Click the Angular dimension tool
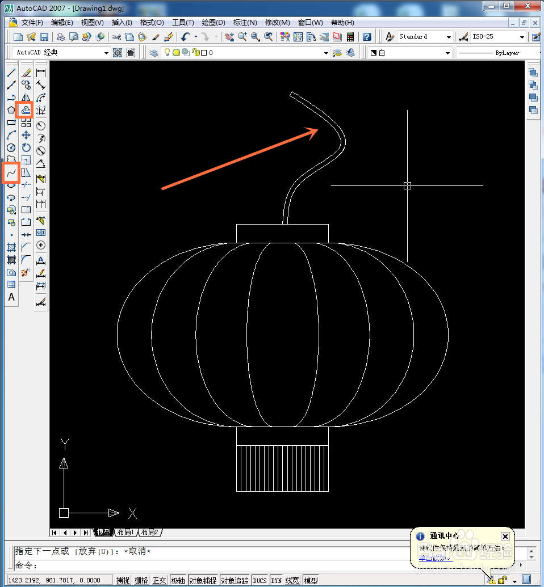Viewport: 544px width, 587px height. pos(41,163)
